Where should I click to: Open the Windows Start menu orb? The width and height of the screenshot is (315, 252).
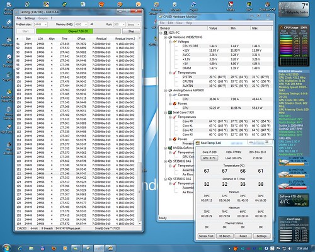6,248
